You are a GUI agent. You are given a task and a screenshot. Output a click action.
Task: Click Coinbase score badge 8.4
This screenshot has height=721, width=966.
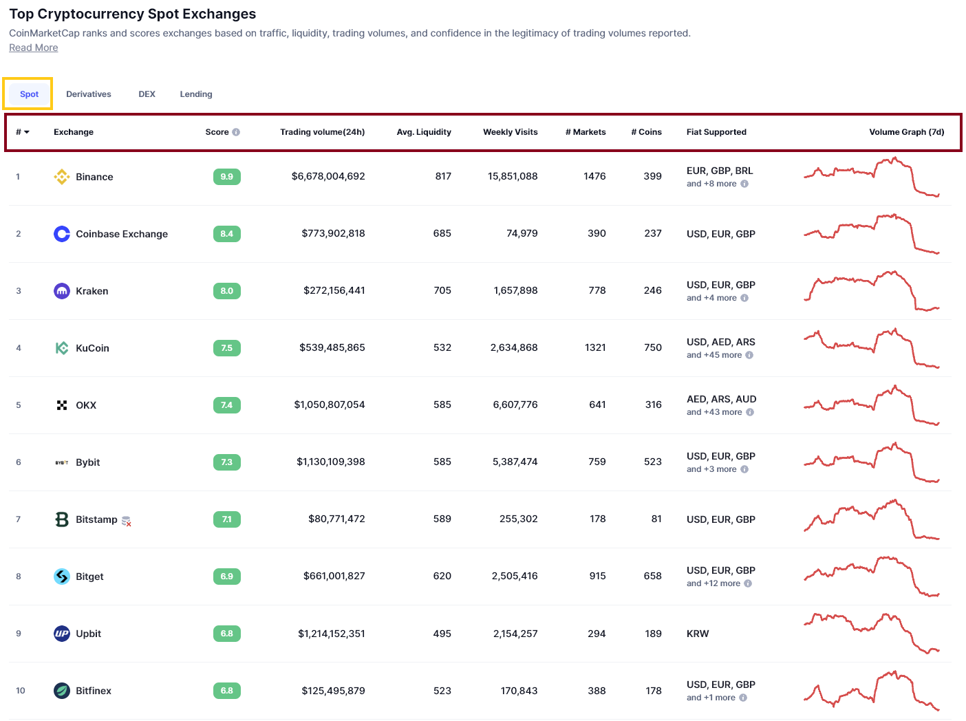point(227,234)
